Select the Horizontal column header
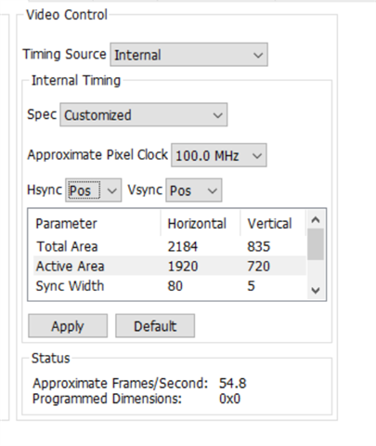Viewport: 376px width, 446px height. coord(201,224)
